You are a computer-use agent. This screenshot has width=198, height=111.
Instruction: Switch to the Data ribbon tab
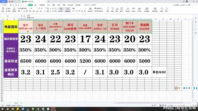(x=54, y=5)
